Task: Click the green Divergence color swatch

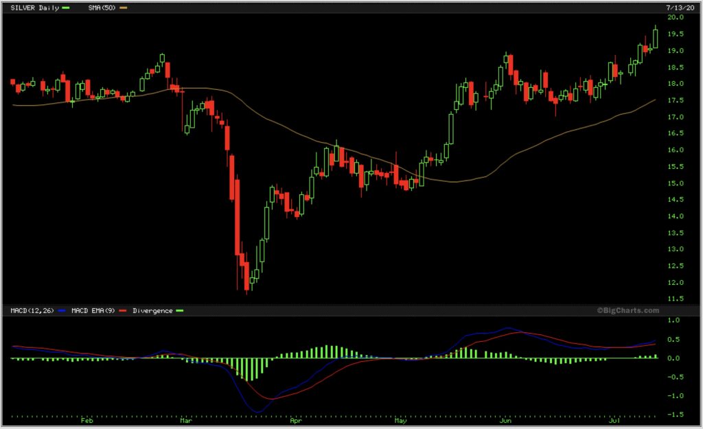Action: tap(181, 311)
